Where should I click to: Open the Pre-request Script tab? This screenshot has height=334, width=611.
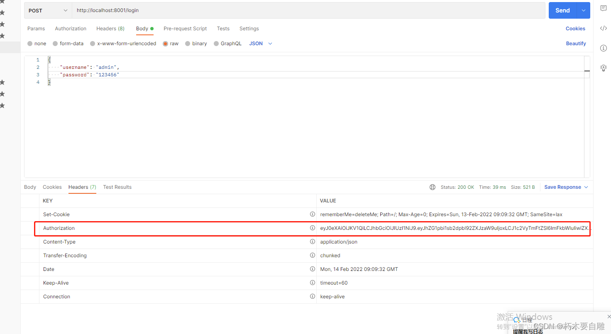185,29
